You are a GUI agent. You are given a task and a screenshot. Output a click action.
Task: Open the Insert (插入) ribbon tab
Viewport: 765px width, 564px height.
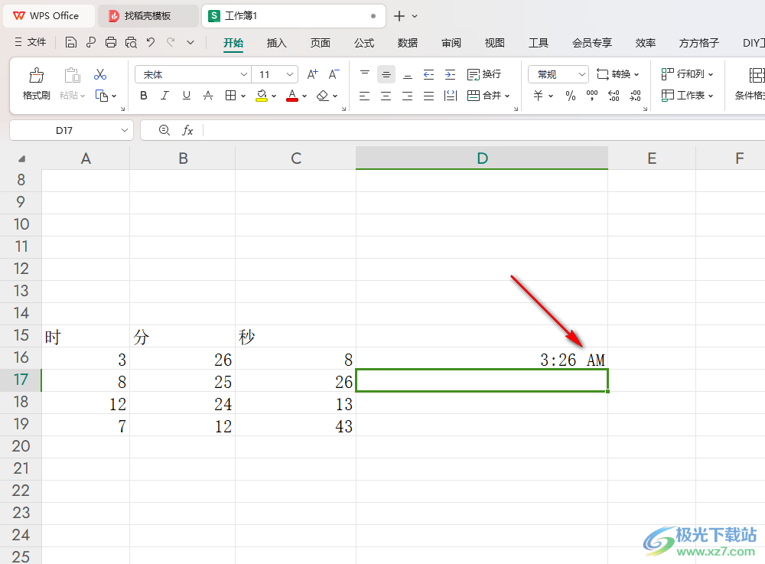[x=277, y=43]
